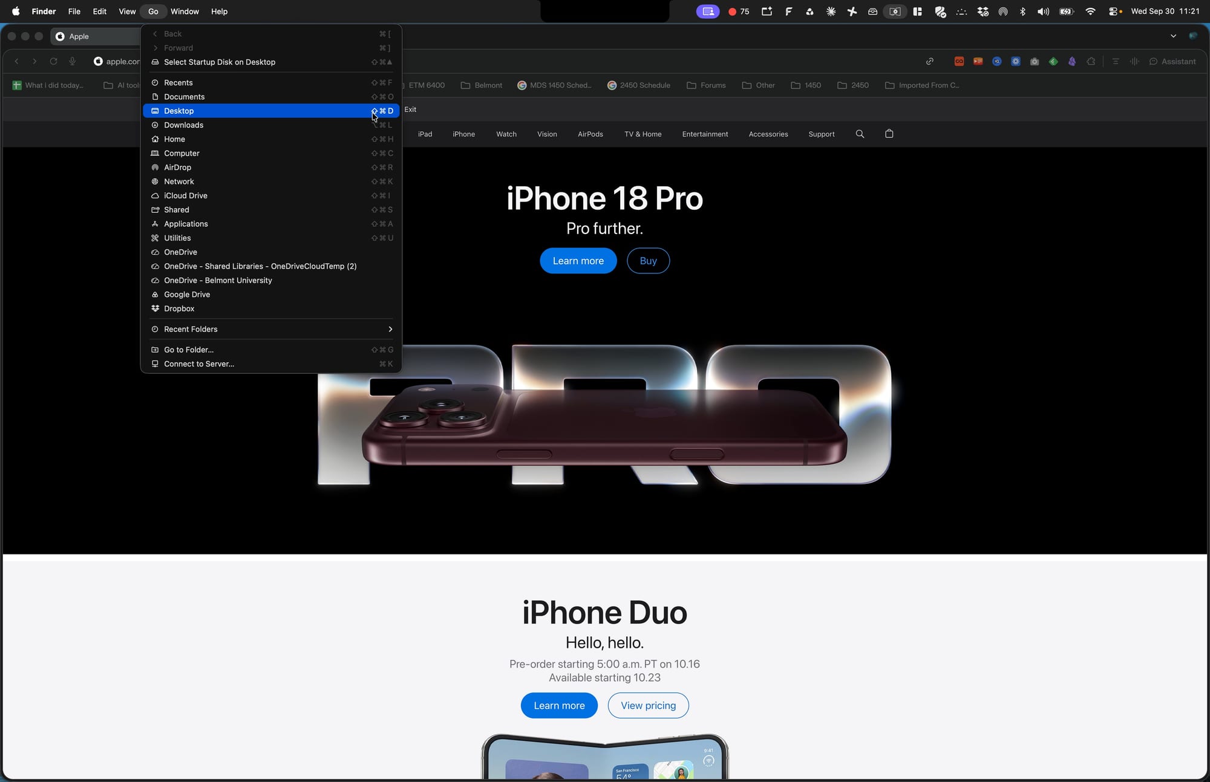Choose Go to Folder… menu item

tap(271, 350)
